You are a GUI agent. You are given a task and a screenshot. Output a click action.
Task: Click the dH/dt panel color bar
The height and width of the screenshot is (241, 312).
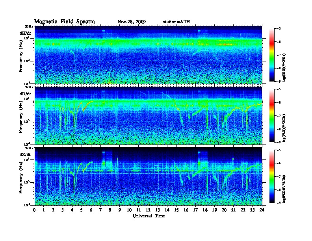[272, 55]
